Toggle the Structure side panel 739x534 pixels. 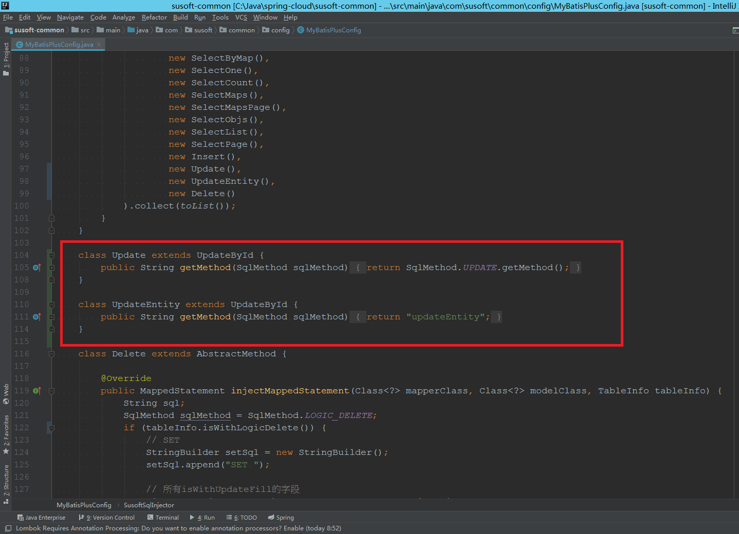tap(6, 483)
